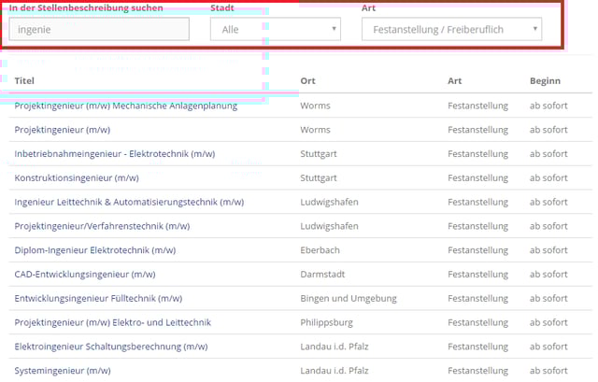Click the Art table column header
Image resolution: width=598 pixels, height=382 pixels.
pyautogui.click(x=455, y=81)
